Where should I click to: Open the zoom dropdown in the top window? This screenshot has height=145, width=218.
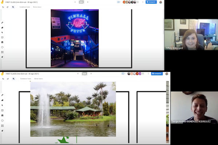(x=14, y=7)
